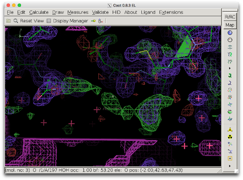Open the Calculate menu
This screenshot has width=243, height=180.
(x=39, y=12)
